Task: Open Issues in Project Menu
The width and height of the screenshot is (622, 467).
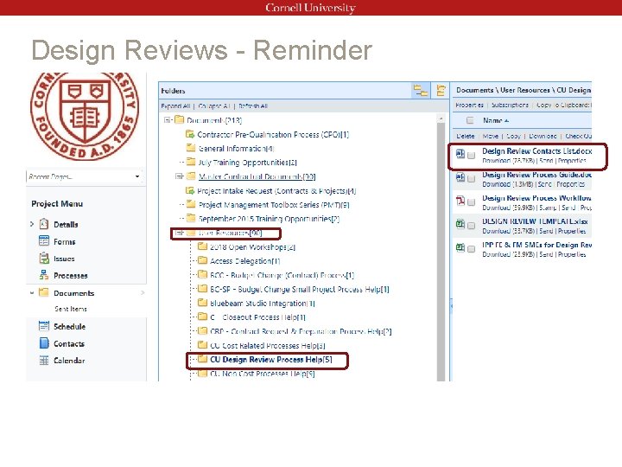Action: point(64,259)
